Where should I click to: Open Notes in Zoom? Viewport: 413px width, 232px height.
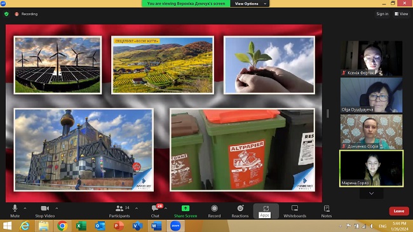pyautogui.click(x=327, y=211)
